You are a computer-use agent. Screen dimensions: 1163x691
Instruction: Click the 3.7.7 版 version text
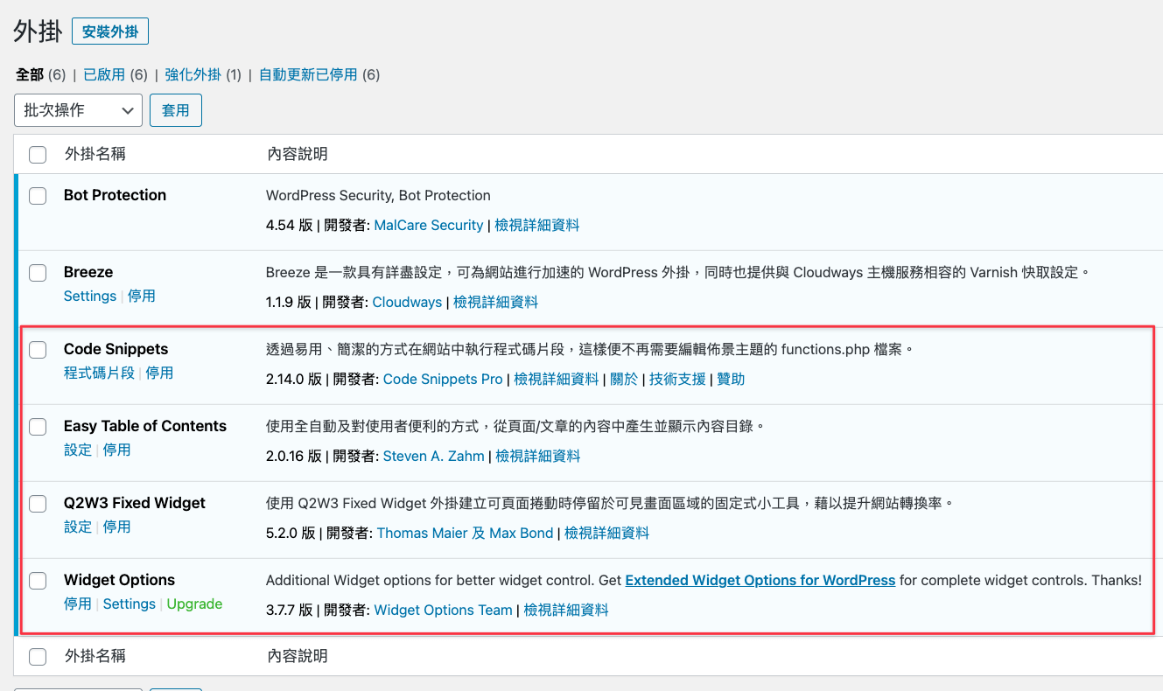290,610
